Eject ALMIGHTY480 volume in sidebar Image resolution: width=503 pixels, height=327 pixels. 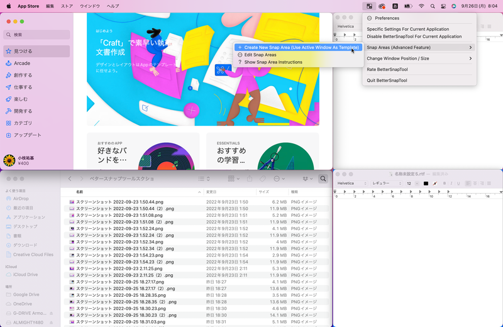click(x=52, y=323)
